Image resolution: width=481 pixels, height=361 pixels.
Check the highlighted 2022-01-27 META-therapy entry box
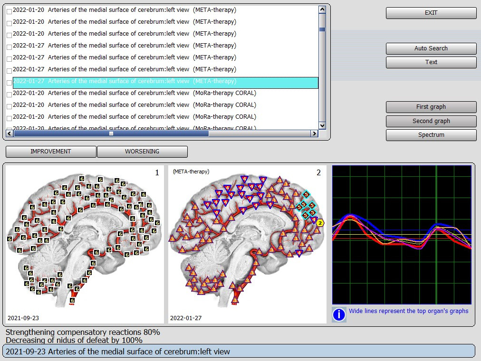coord(9,83)
